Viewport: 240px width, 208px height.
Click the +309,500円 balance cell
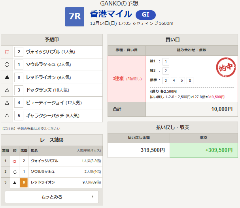204,150
